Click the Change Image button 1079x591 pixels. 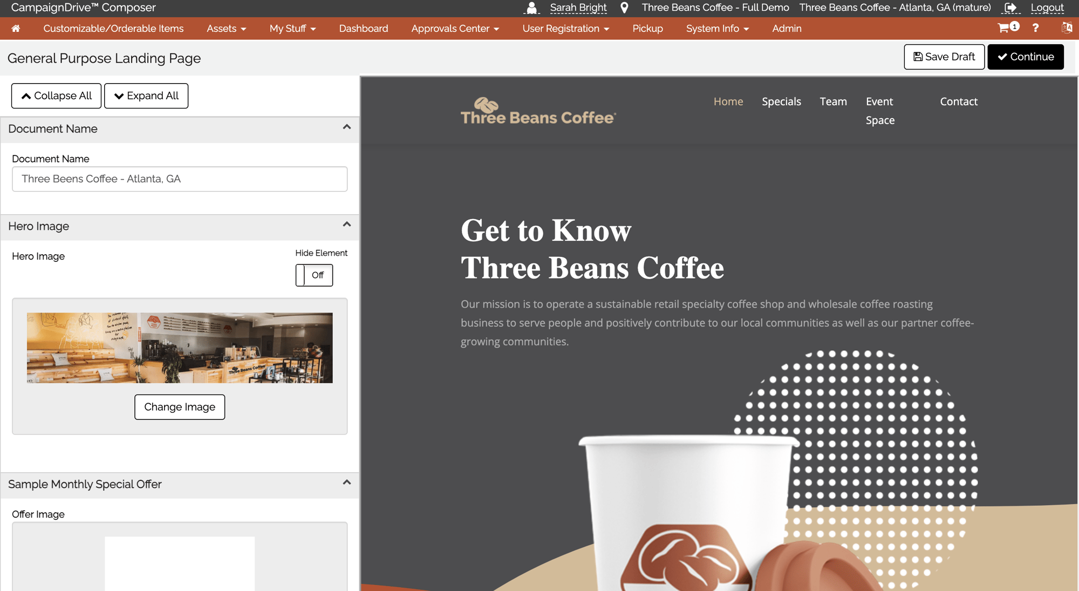(180, 407)
